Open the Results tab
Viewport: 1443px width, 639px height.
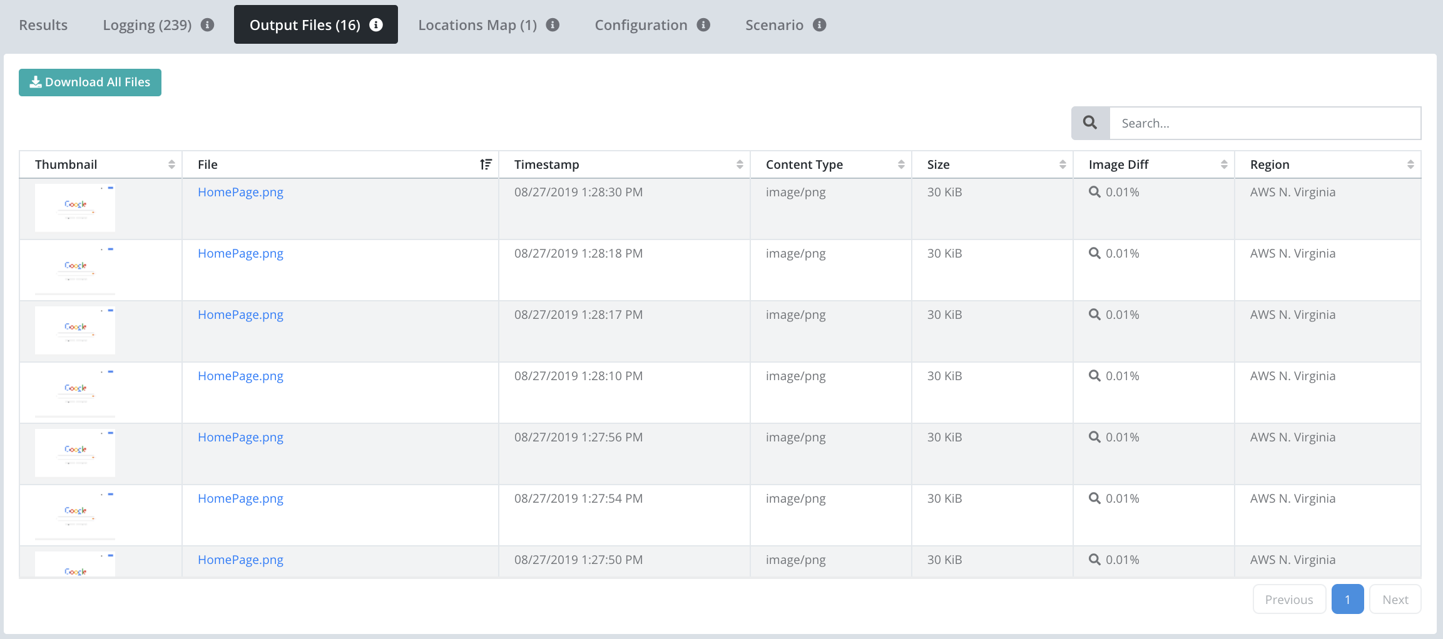[x=43, y=25]
